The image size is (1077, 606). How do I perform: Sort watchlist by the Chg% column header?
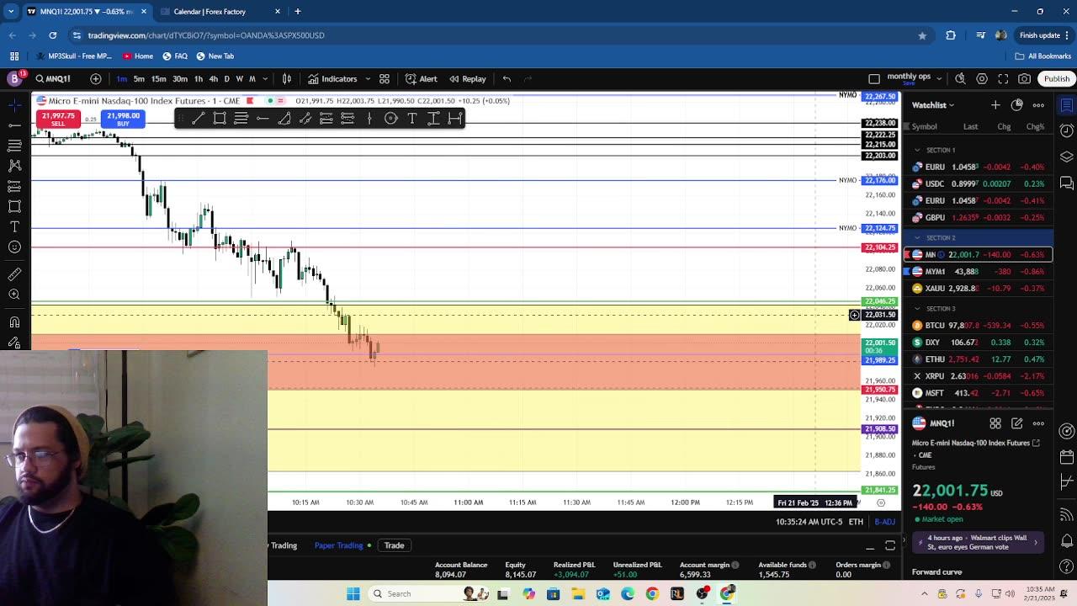tap(1036, 127)
